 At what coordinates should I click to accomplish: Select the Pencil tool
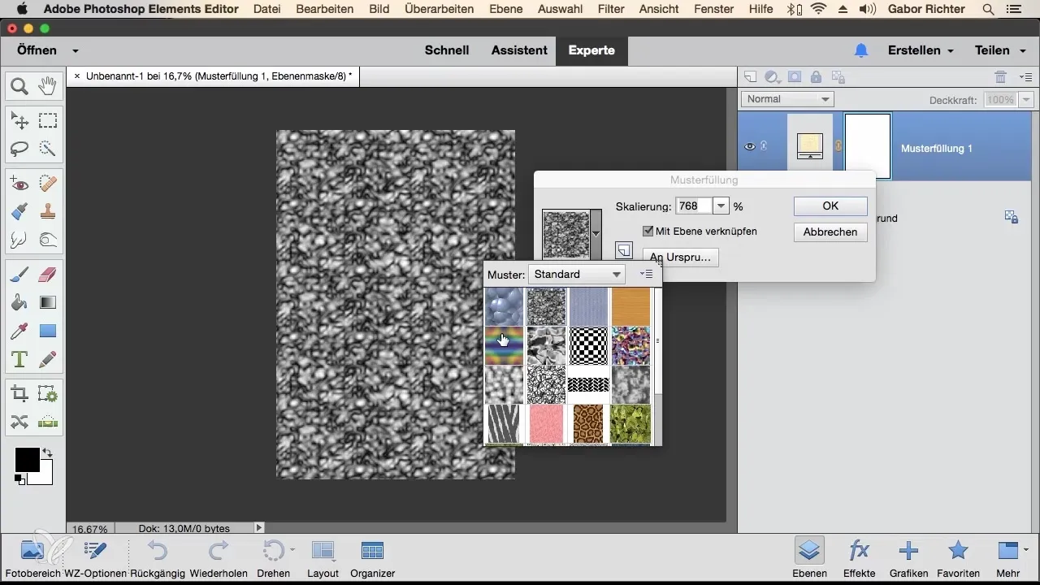click(47, 358)
